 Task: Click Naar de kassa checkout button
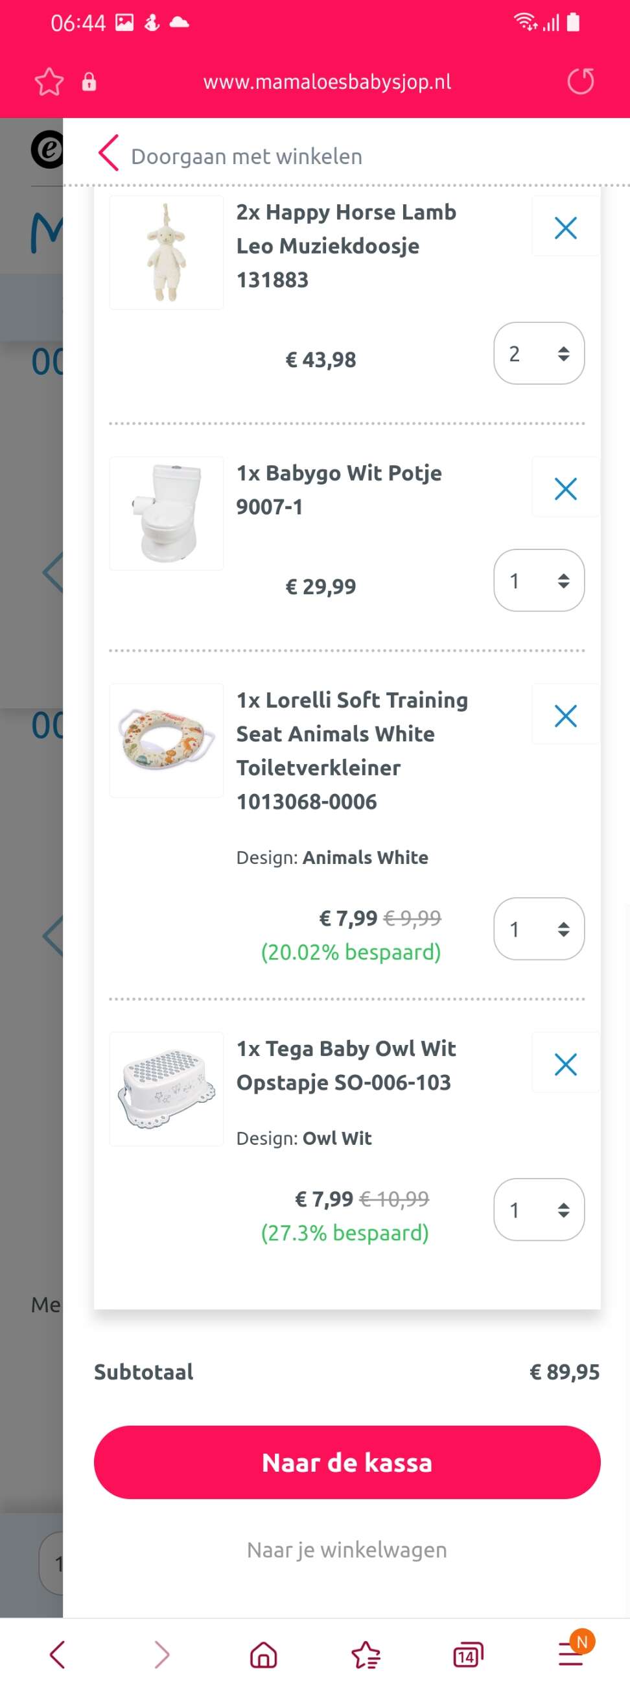347,1462
